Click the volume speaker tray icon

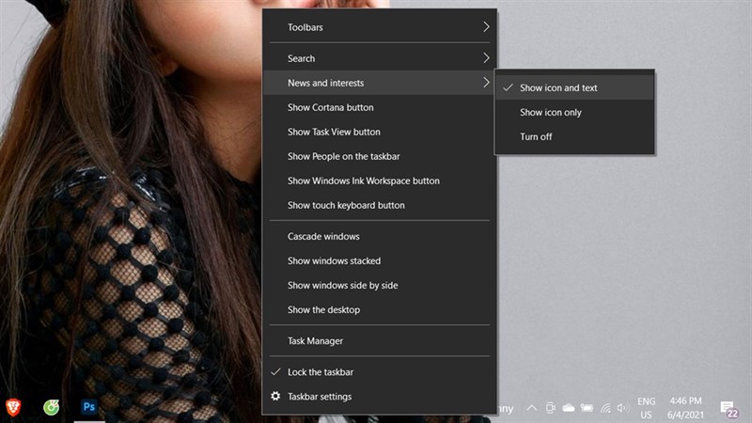point(621,408)
